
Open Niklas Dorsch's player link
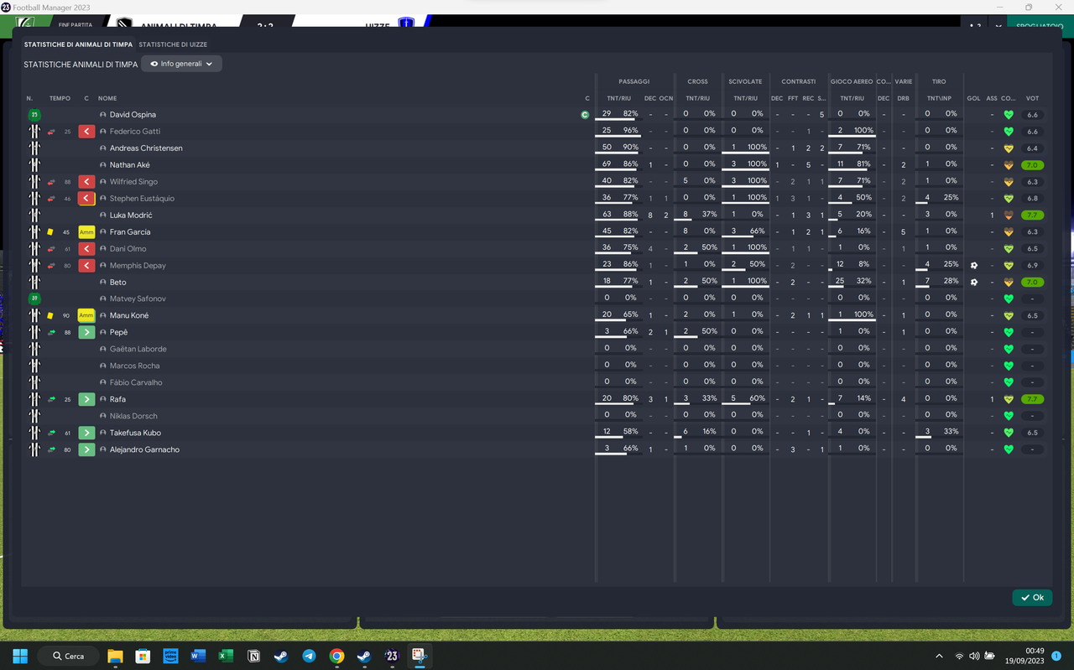point(133,417)
